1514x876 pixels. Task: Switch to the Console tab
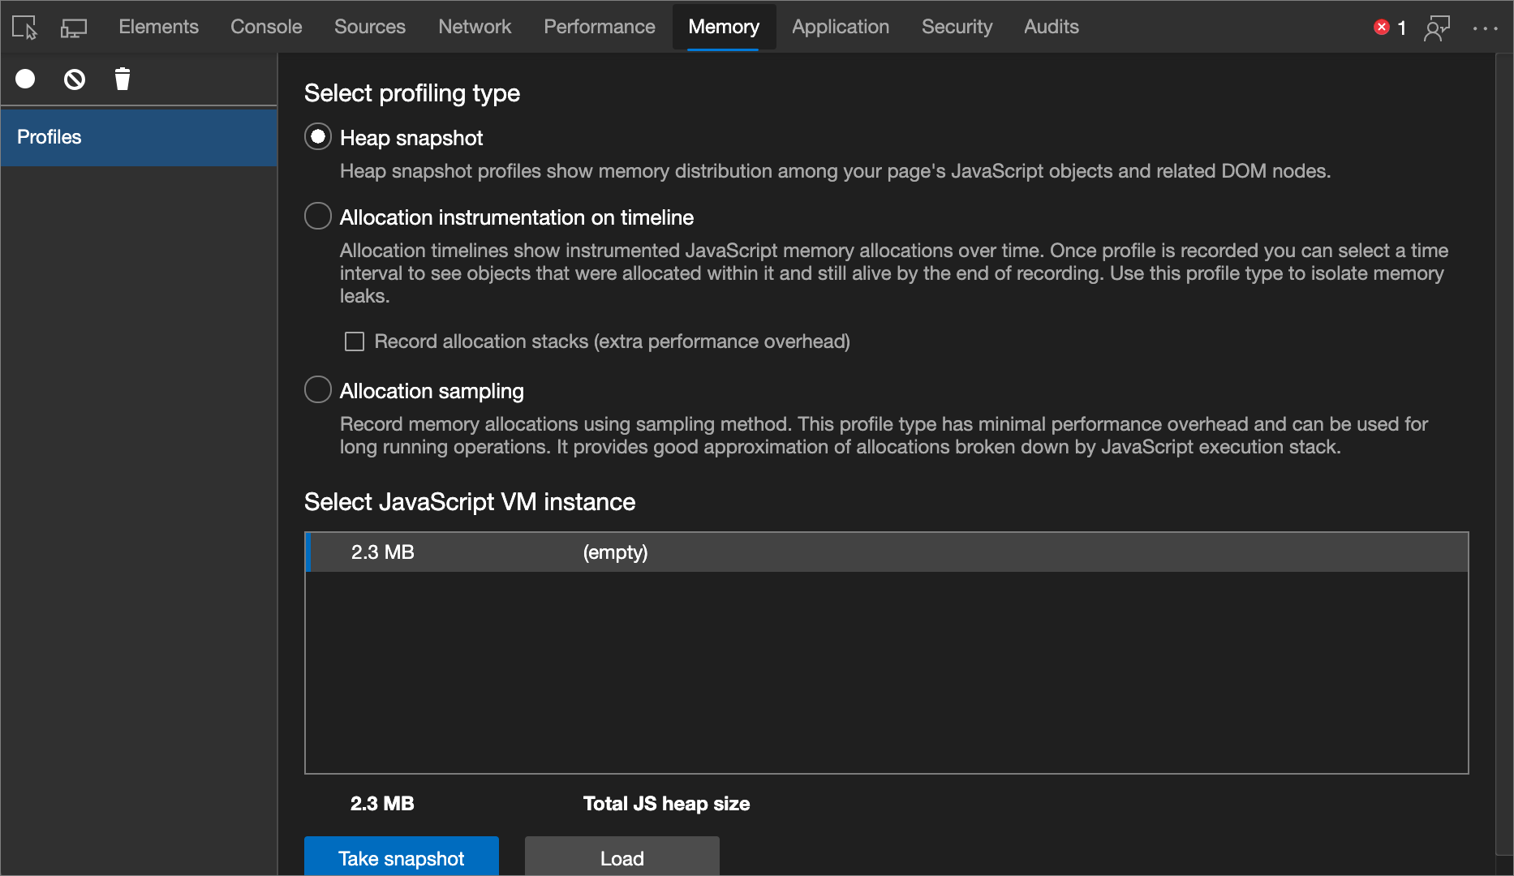265,26
